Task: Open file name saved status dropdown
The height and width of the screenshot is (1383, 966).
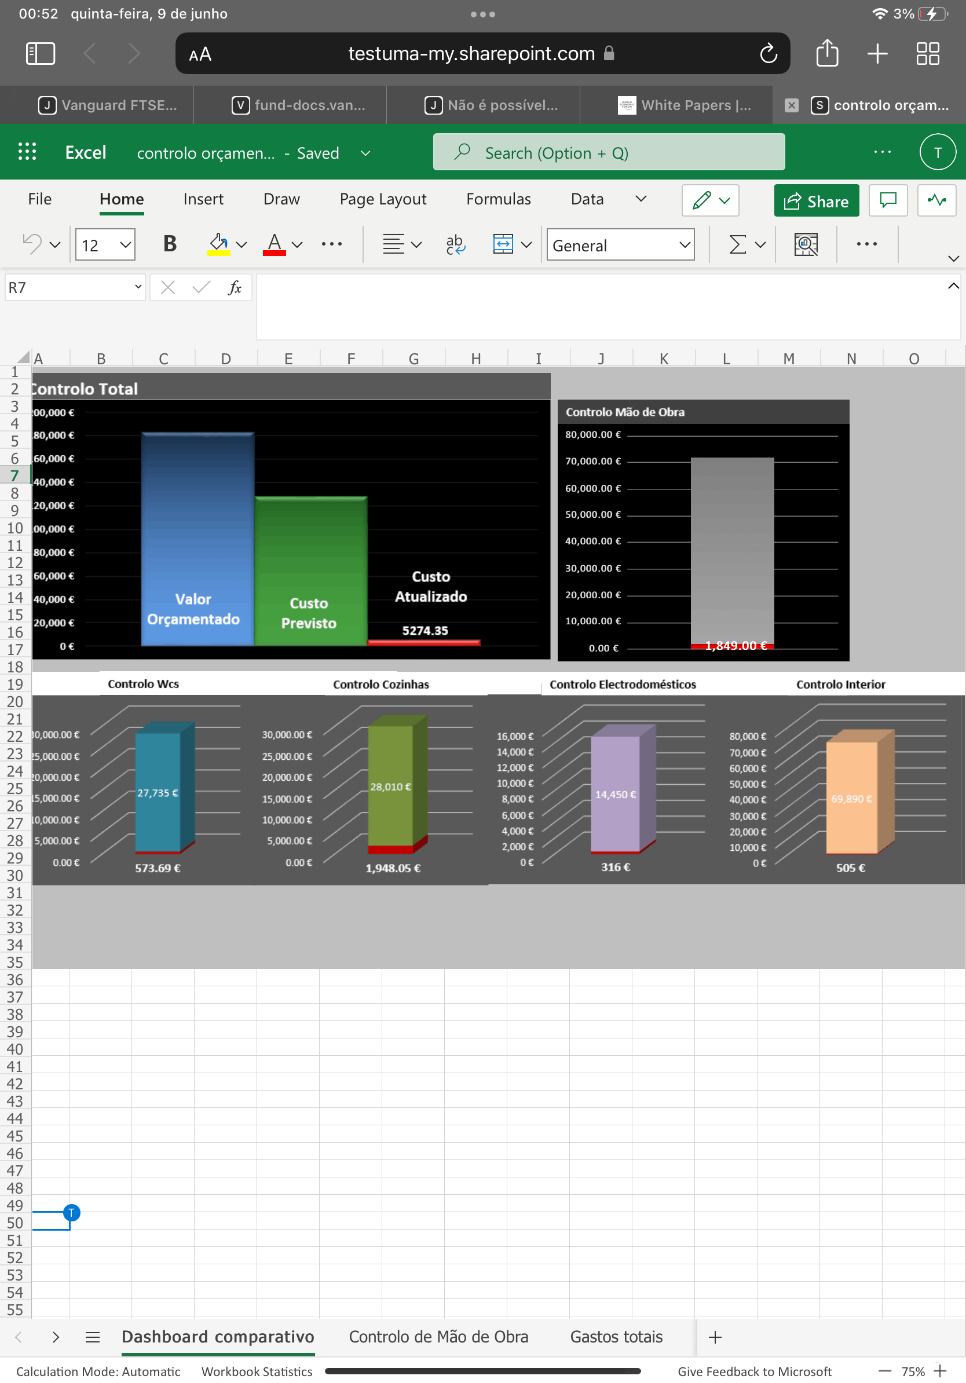Action: tap(365, 153)
